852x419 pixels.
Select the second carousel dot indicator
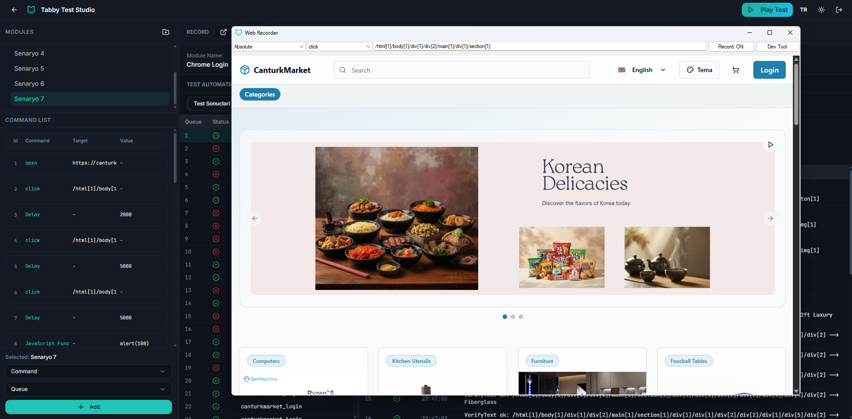pos(513,317)
